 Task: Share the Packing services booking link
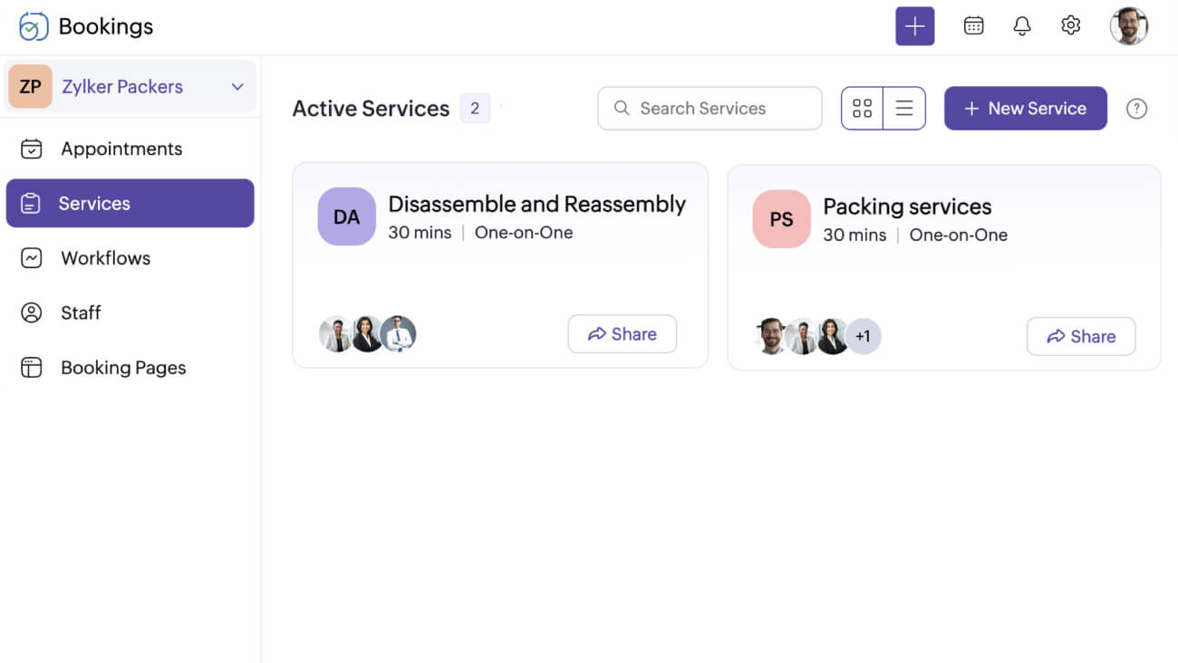[x=1080, y=336]
